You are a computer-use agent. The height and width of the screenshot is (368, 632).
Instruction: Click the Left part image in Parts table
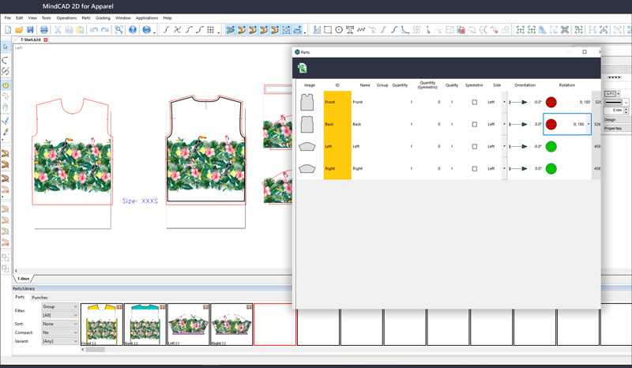(x=307, y=147)
